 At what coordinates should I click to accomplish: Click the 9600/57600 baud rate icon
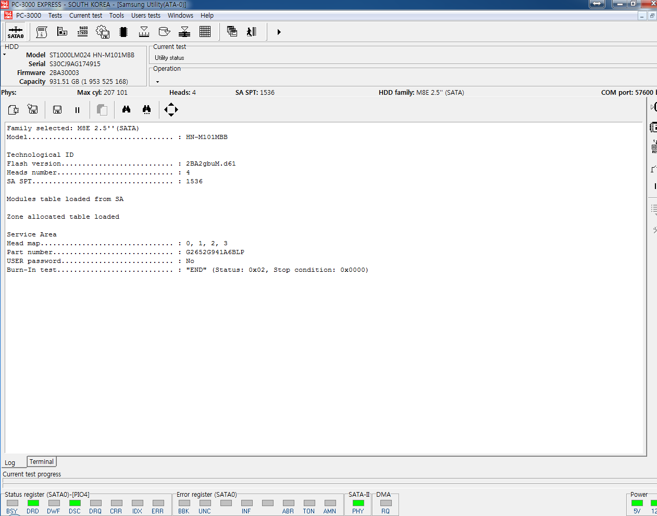pos(82,32)
